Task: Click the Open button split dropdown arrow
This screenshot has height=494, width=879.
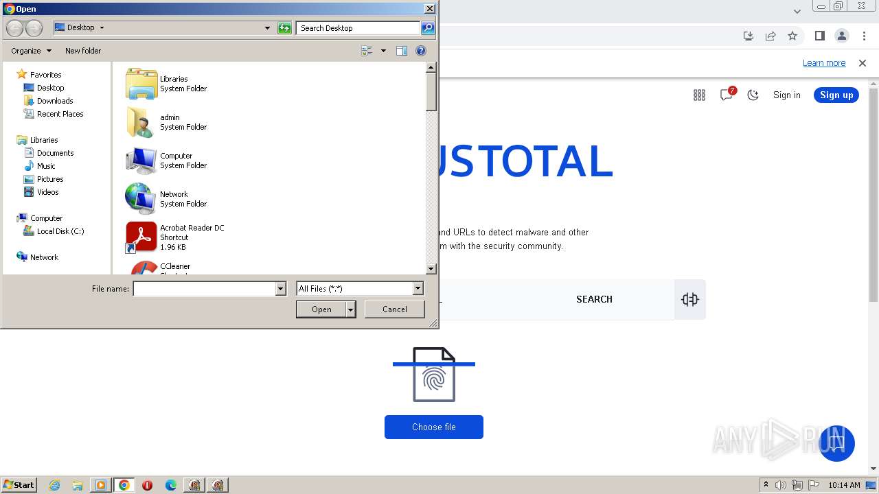Action: point(351,309)
